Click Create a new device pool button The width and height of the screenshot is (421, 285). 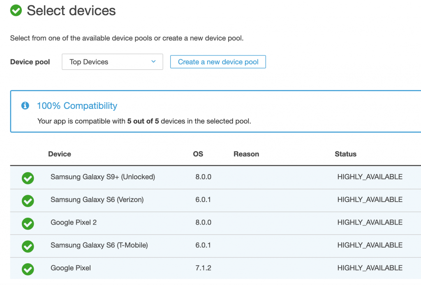pos(218,62)
